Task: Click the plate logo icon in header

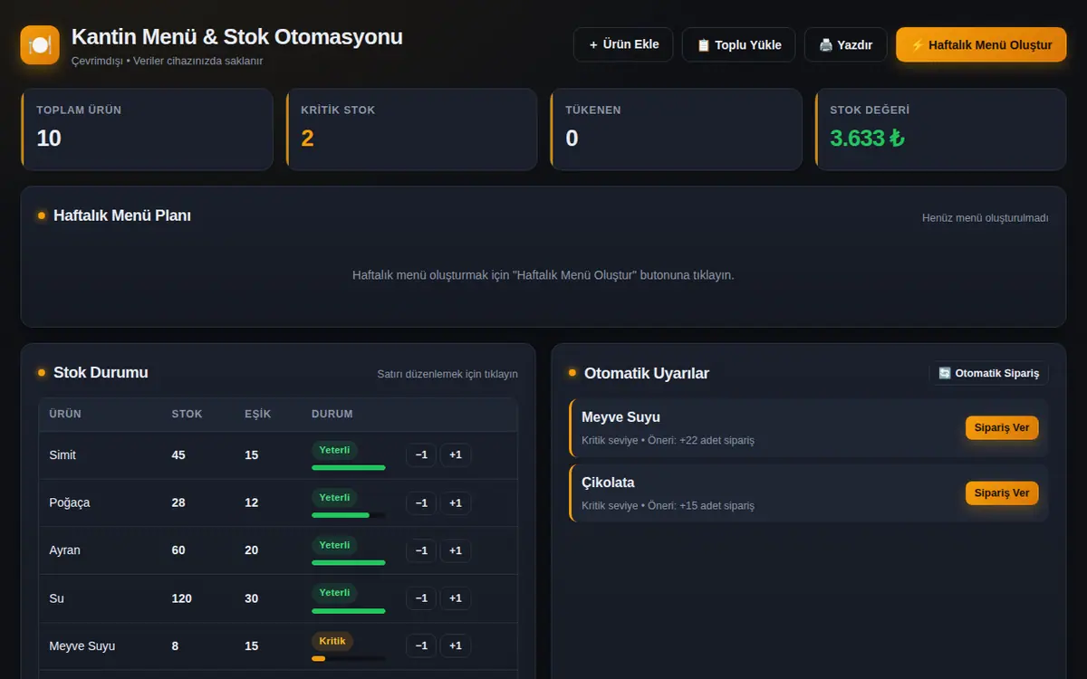Action: [x=40, y=45]
